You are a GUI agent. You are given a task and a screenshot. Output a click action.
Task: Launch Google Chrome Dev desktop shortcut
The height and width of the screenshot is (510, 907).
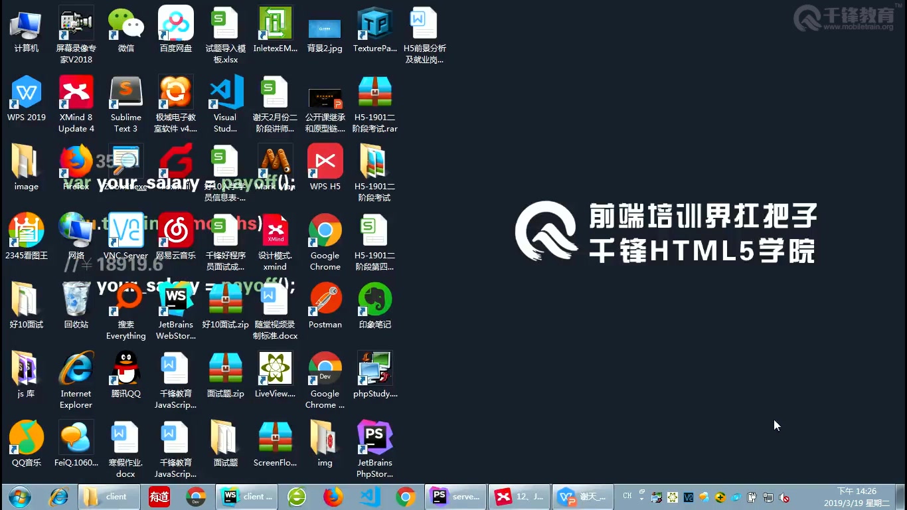(325, 381)
